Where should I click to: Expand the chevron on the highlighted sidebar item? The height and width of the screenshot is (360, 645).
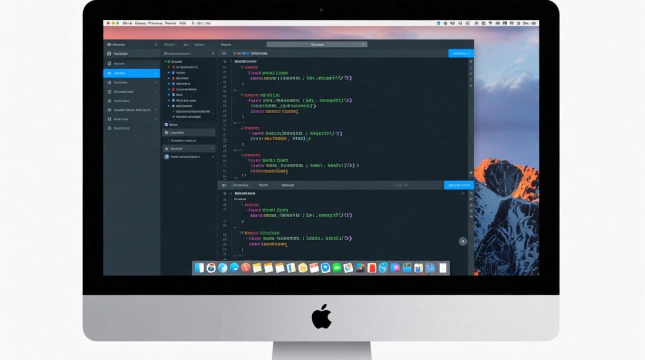click(x=155, y=73)
